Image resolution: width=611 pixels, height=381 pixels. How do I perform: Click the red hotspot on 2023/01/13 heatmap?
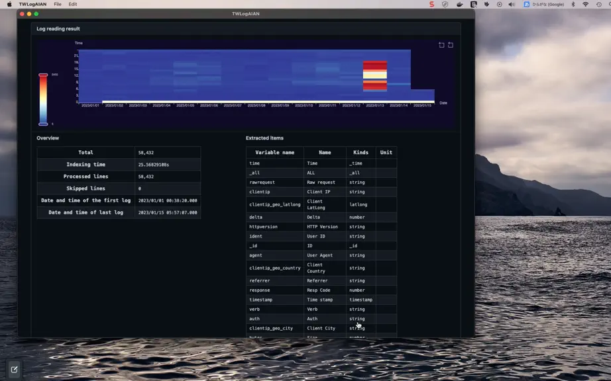click(x=375, y=76)
